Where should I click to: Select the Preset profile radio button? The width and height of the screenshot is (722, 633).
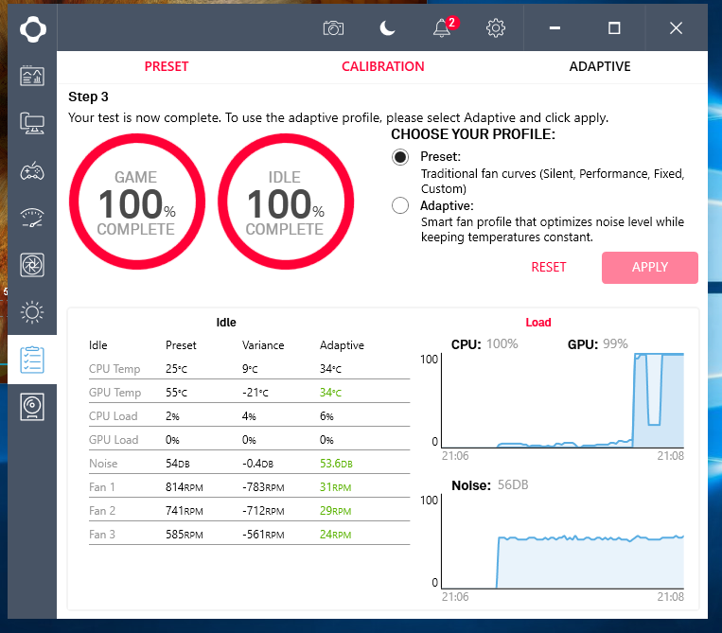[x=400, y=157]
